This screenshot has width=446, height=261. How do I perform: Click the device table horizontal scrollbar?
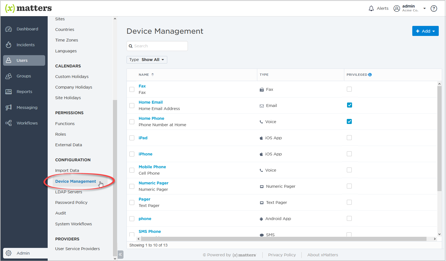(284, 239)
